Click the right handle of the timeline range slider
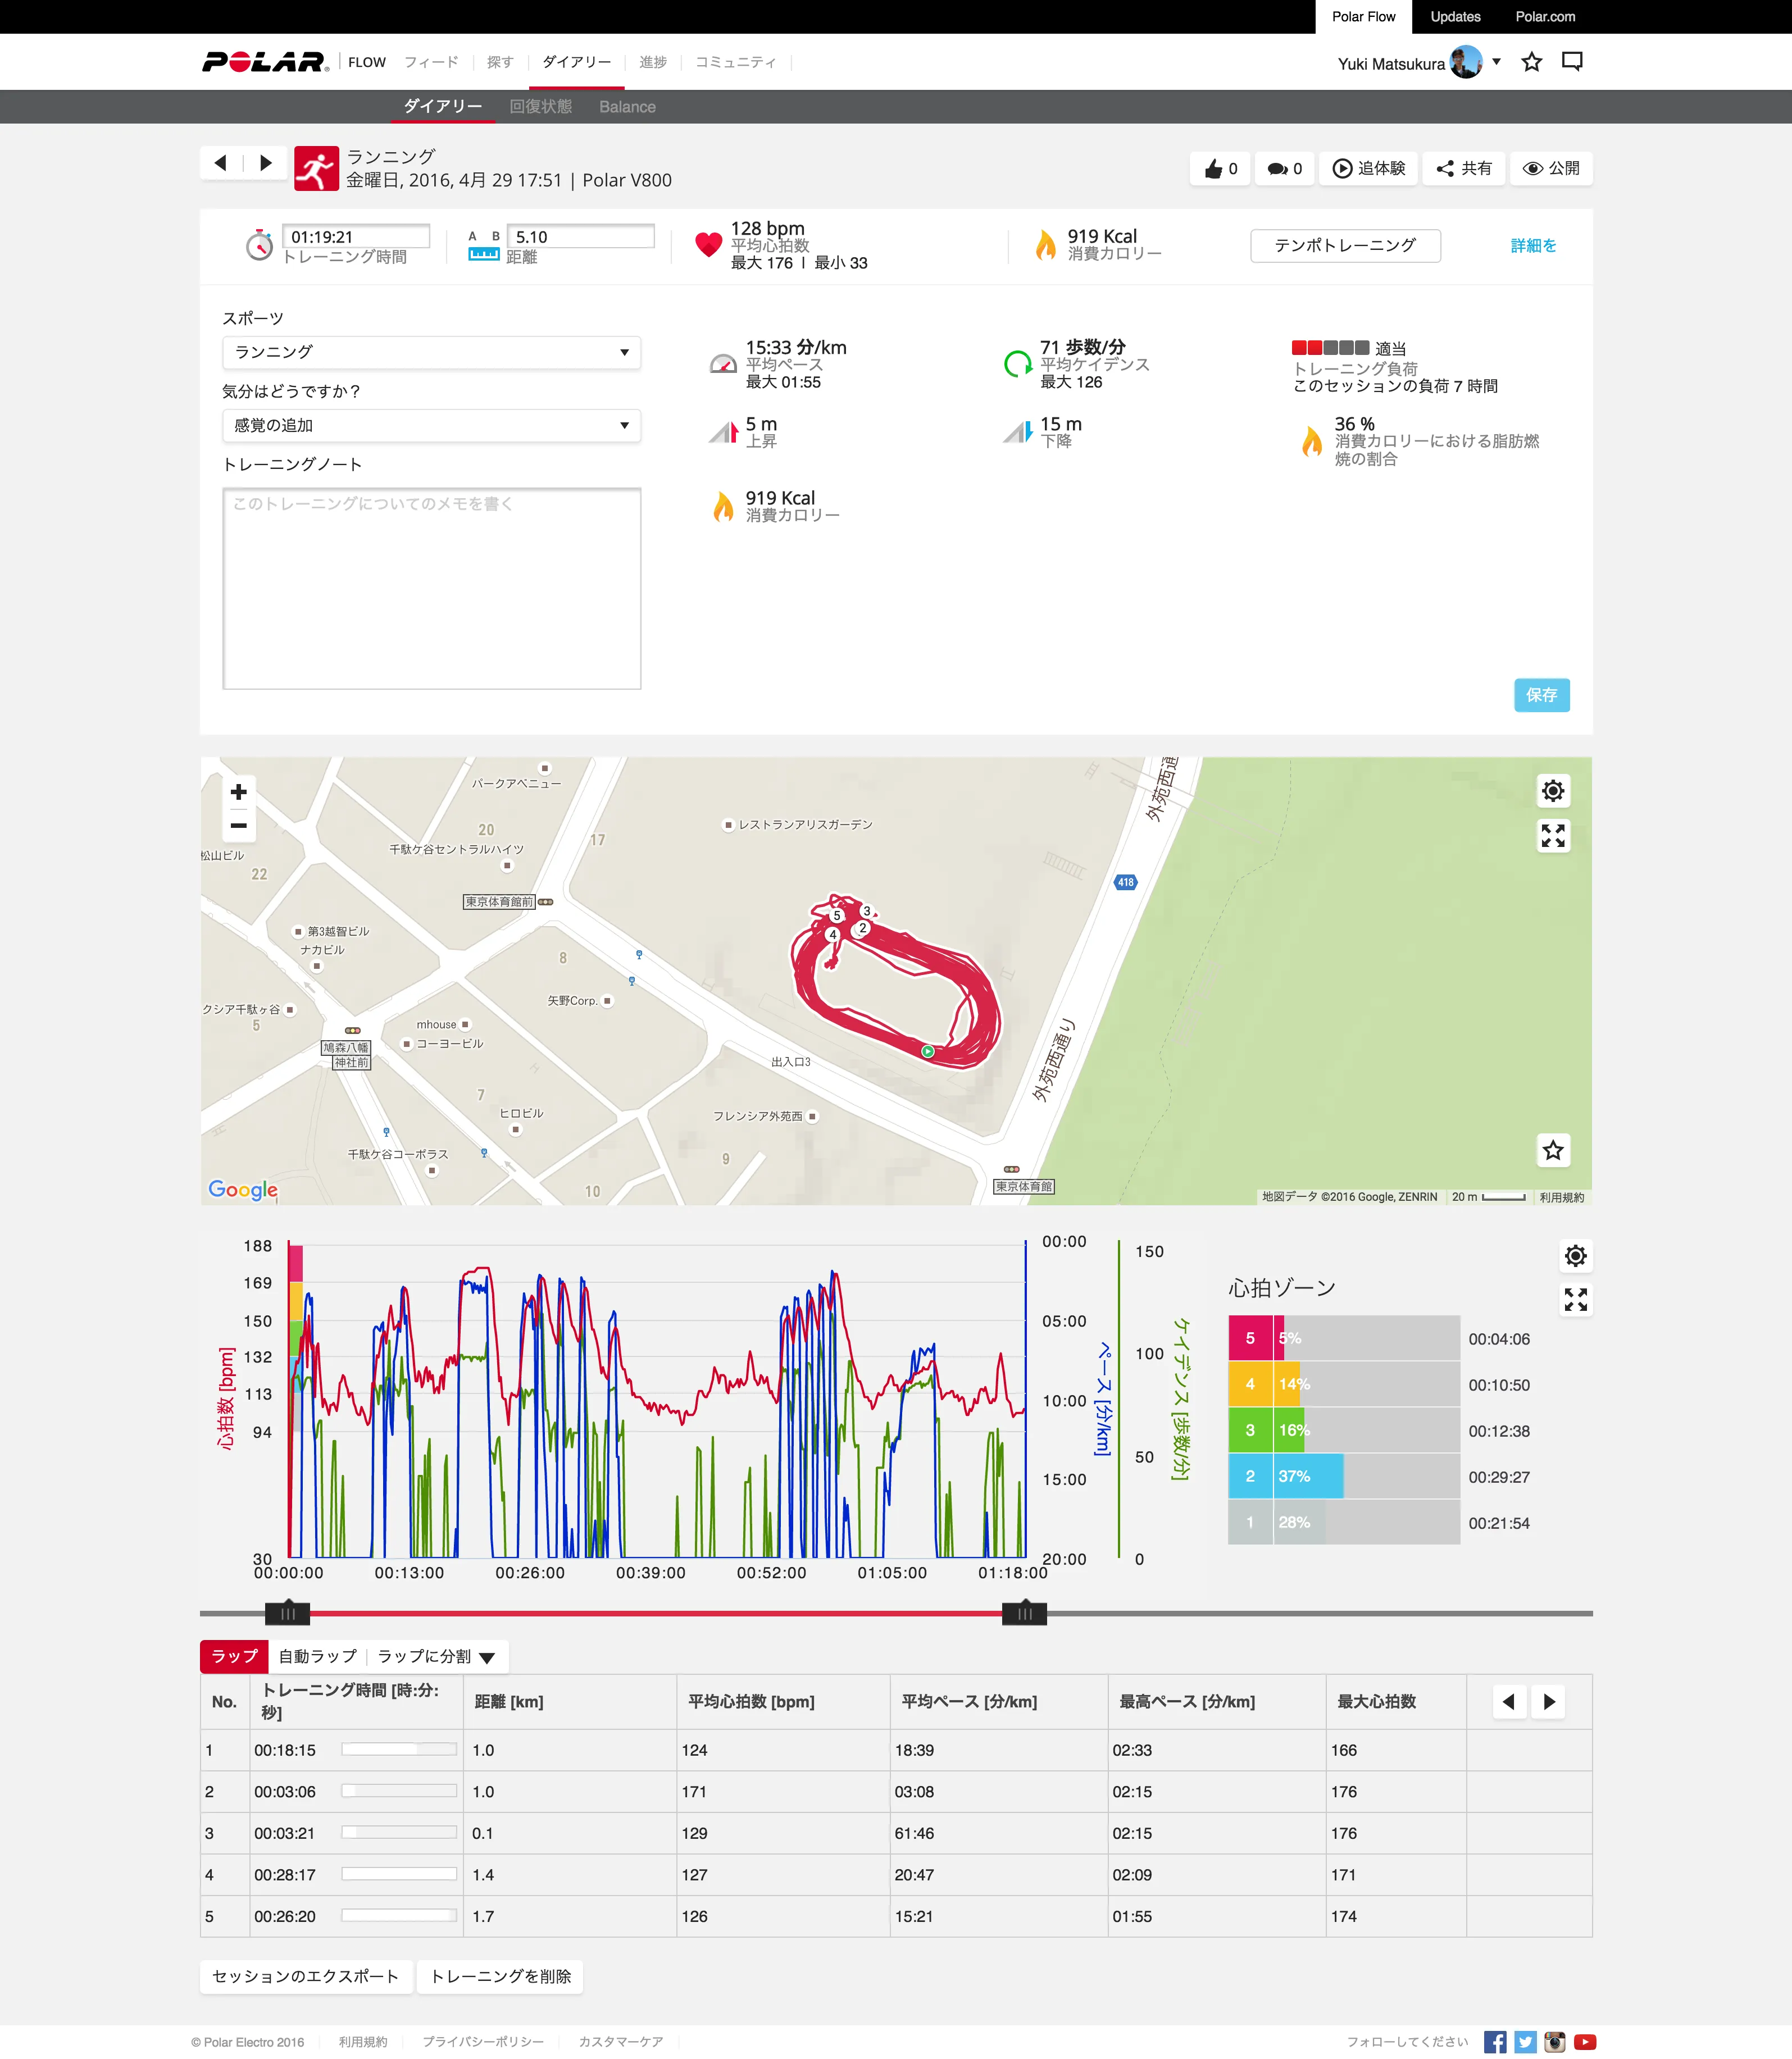The image size is (1792, 2059). pos(1024,1613)
